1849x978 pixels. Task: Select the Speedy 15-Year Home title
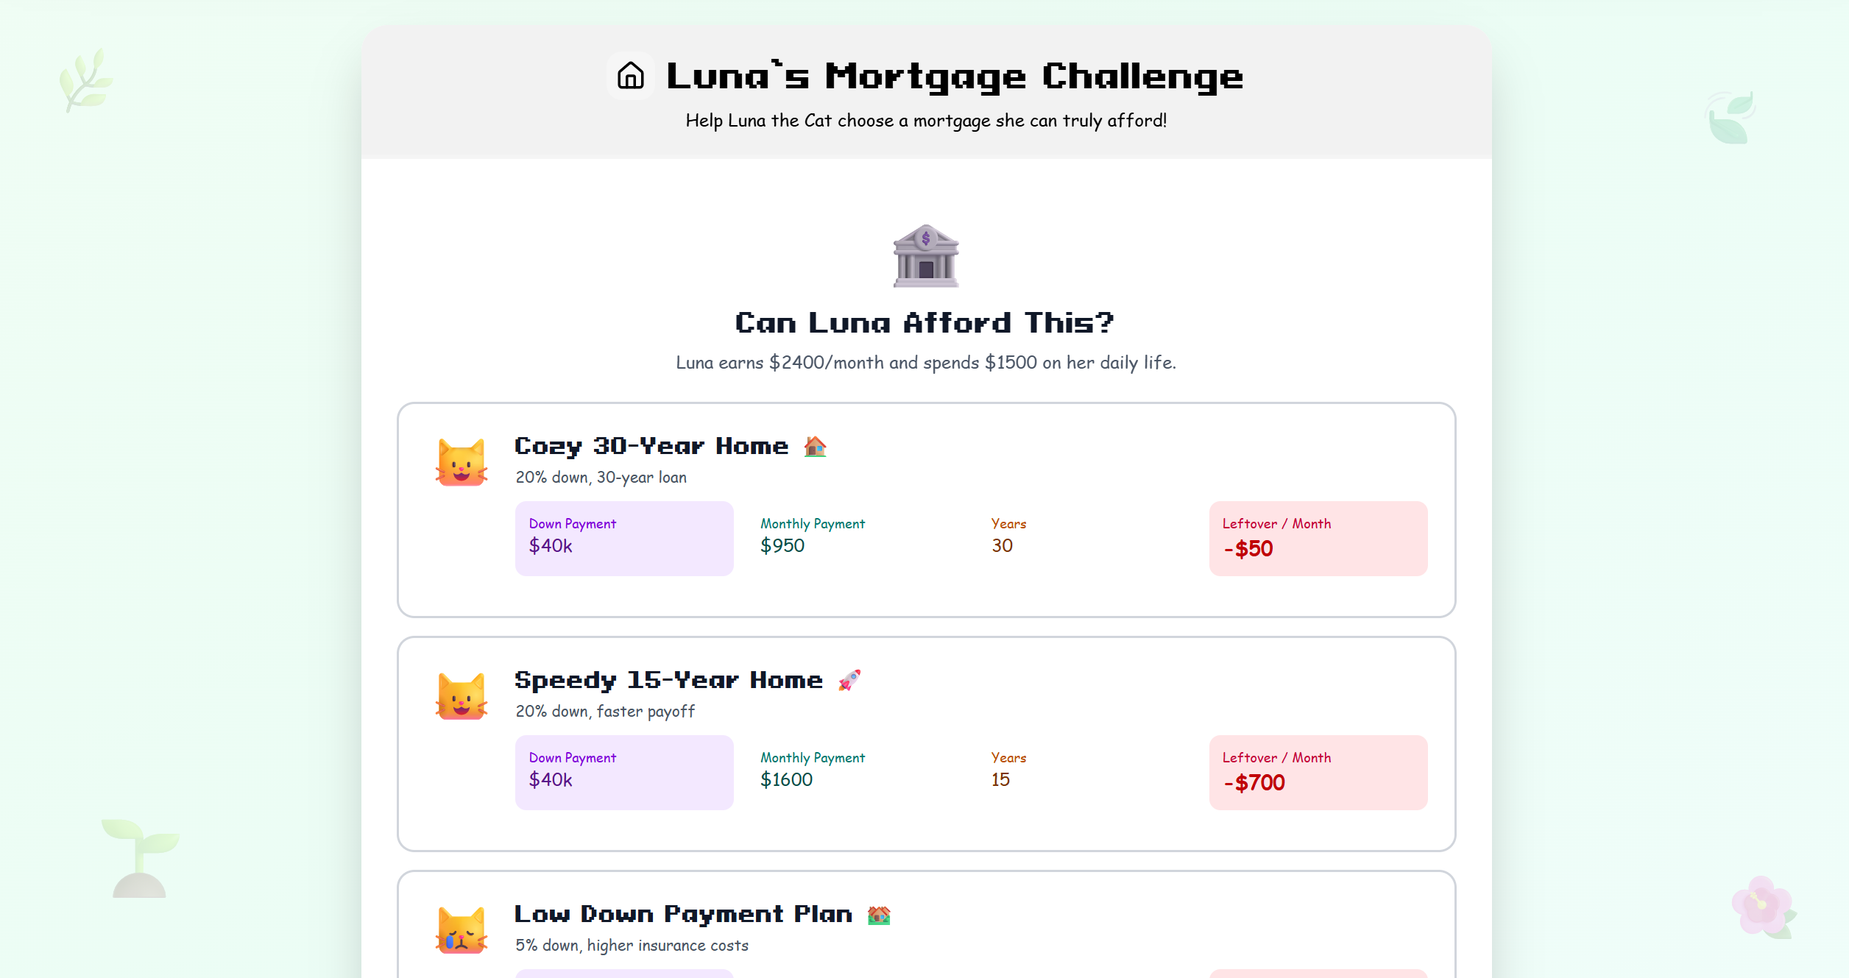(668, 681)
